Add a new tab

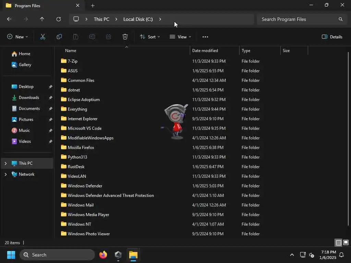[93, 5]
